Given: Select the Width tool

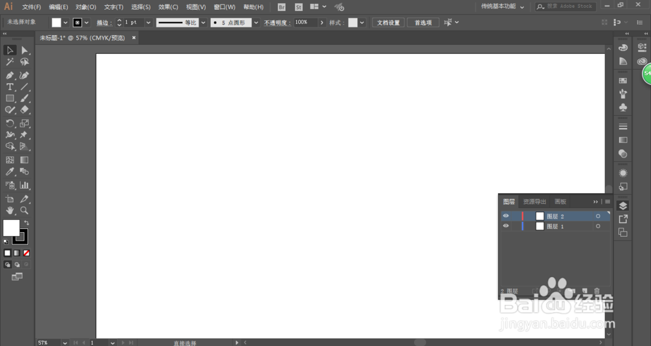Looking at the screenshot, I should coord(10,135).
